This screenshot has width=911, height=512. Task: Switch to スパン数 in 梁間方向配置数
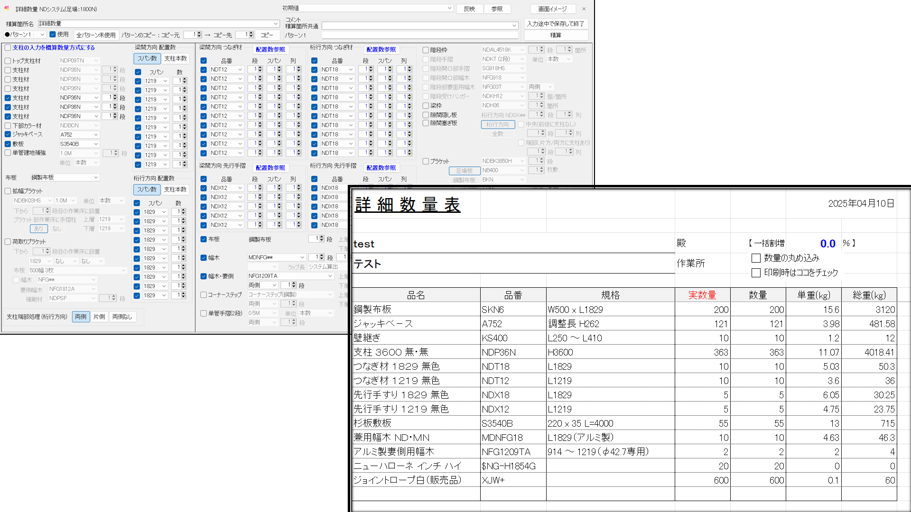pos(146,58)
